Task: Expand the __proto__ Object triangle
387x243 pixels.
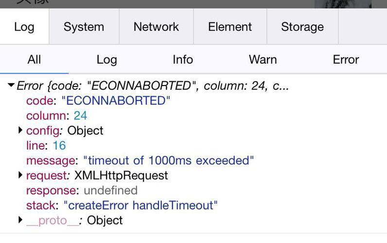Action: [x=20, y=220]
